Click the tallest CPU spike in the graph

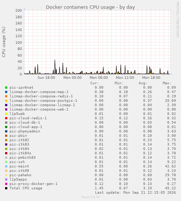(55, 67)
